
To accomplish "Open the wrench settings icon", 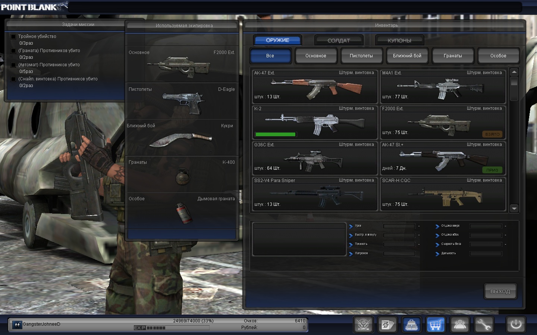I will click(483, 325).
